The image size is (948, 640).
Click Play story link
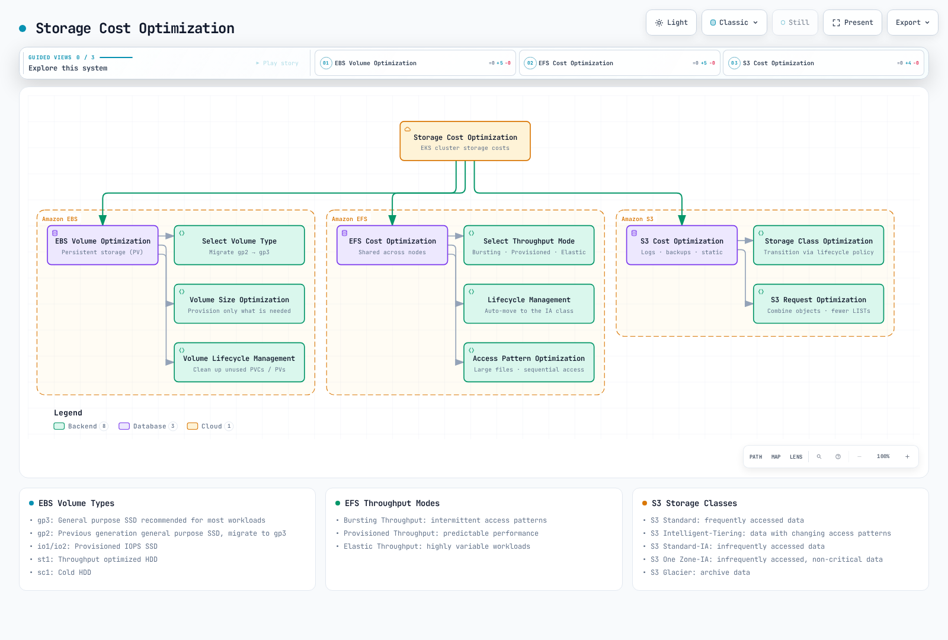[277, 63]
